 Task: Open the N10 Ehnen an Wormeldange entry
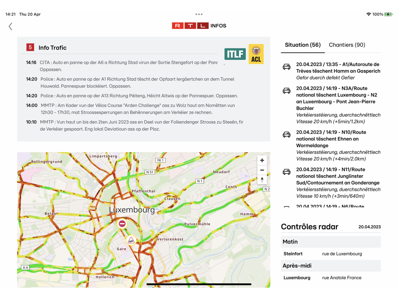pyautogui.click(x=332, y=145)
